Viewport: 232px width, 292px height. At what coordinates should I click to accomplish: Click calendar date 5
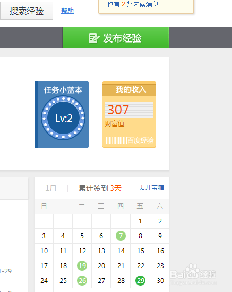pyautogui.click(x=82, y=236)
